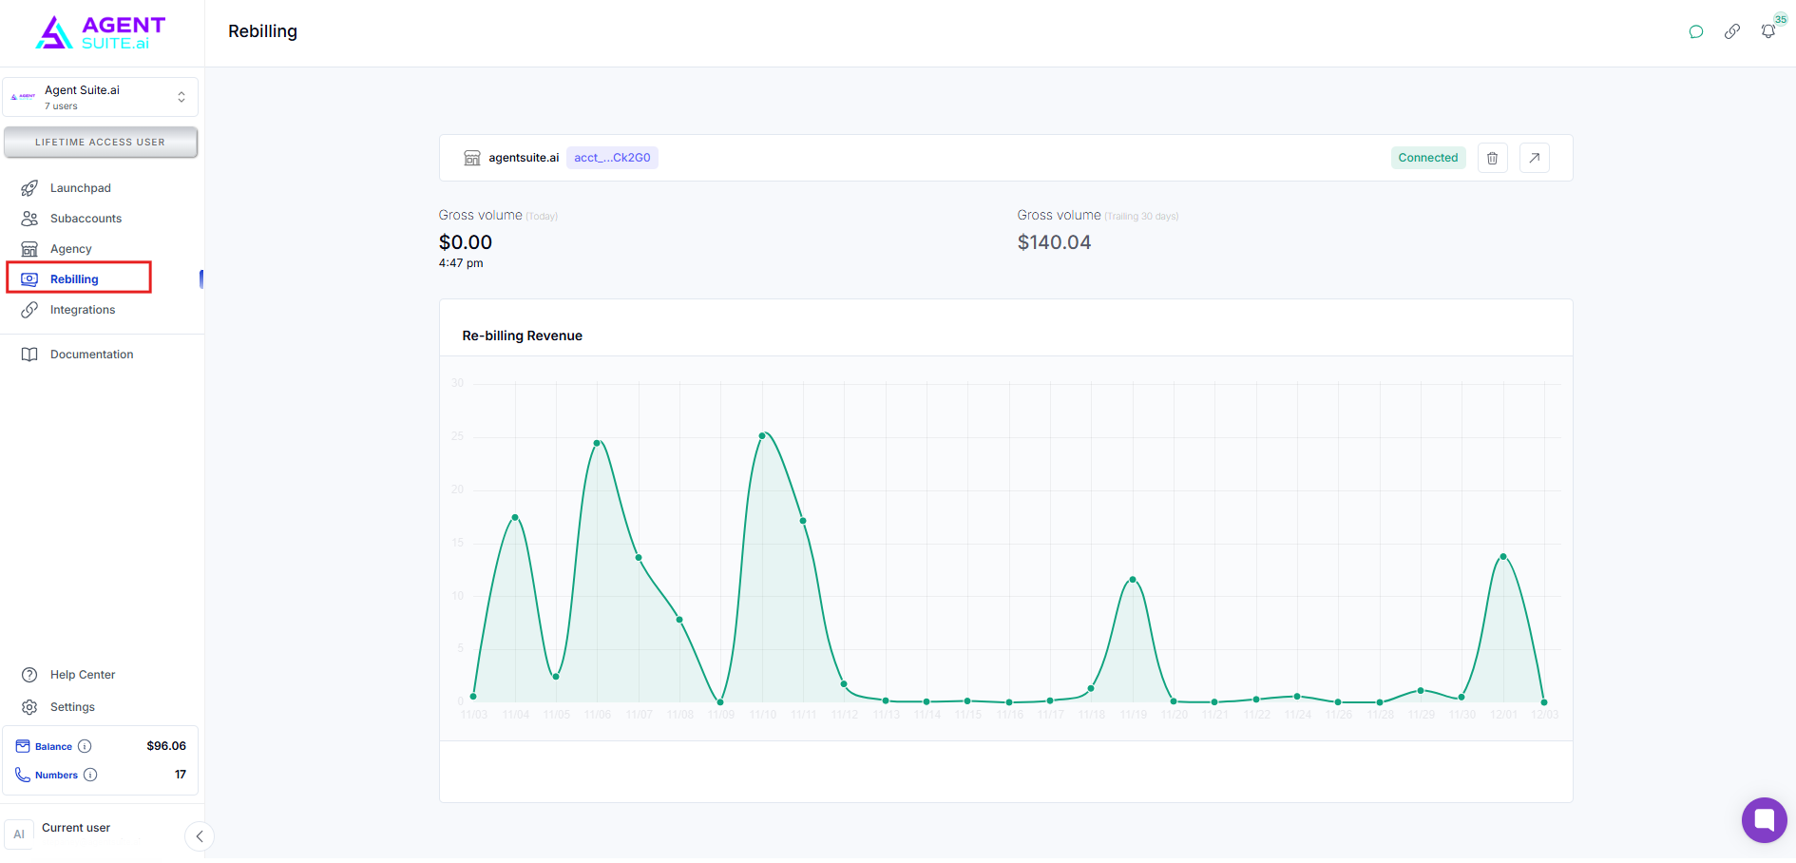Screen dimensions: 1796x863
Task: Click the Agency storefront icon
Action: (x=29, y=249)
